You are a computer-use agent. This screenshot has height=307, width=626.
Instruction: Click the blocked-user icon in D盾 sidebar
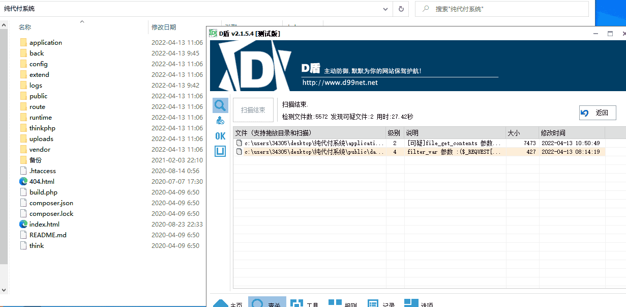[x=220, y=121]
